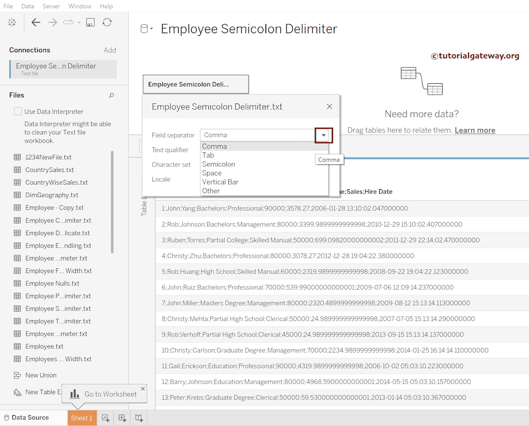Create a story using the New Story icon

pos(138,418)
